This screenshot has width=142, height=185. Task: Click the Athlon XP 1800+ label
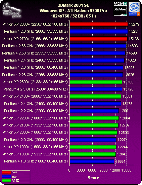pyautogui.click(x=35, y=154)
